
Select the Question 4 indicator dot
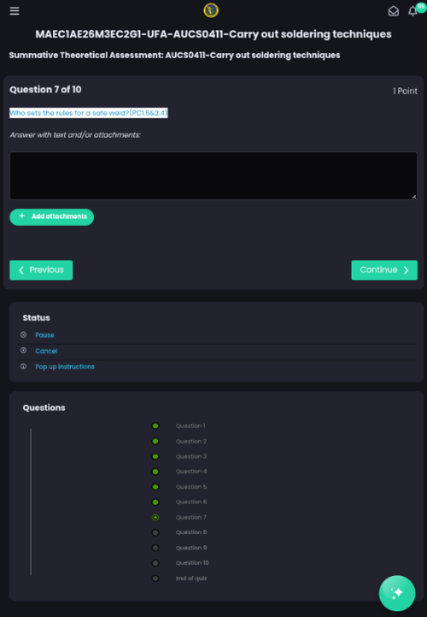point(155,472)
